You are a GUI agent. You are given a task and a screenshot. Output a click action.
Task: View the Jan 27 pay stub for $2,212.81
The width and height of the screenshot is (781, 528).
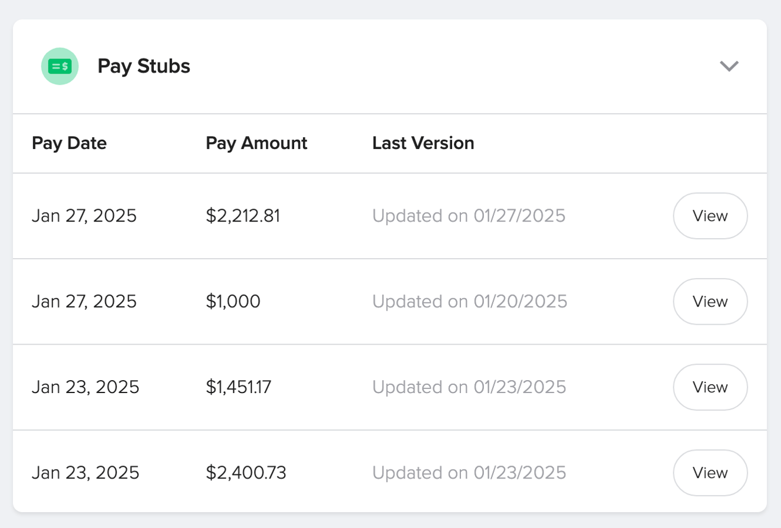pos(710,216)
